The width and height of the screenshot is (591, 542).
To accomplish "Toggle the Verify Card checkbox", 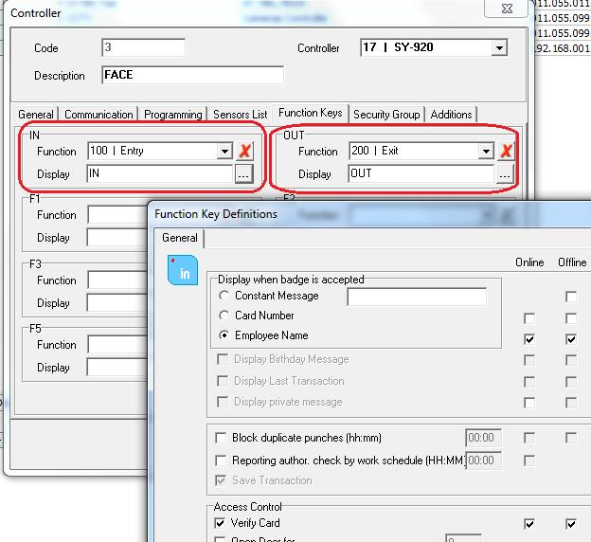I will point(223,523).
